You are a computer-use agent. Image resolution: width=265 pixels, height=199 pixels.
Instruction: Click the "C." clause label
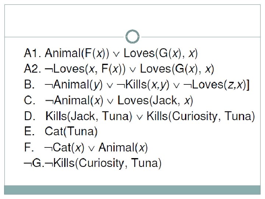(x=29, y=100)
